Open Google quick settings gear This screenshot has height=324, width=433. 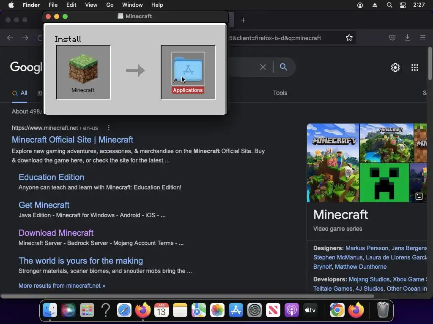click(395, 67)
